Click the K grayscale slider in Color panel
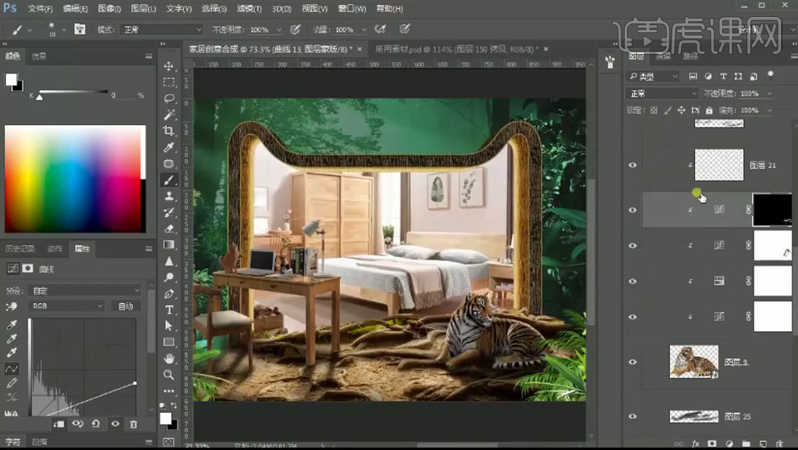 pyautogui.click(x=73, y=94)
